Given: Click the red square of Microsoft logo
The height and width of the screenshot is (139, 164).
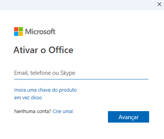Looking at the screenshot, I should point(16,29).
